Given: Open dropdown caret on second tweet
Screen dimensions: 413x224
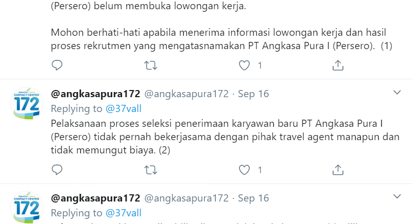Looking at the screenshot, I should (x=397, y=93).
